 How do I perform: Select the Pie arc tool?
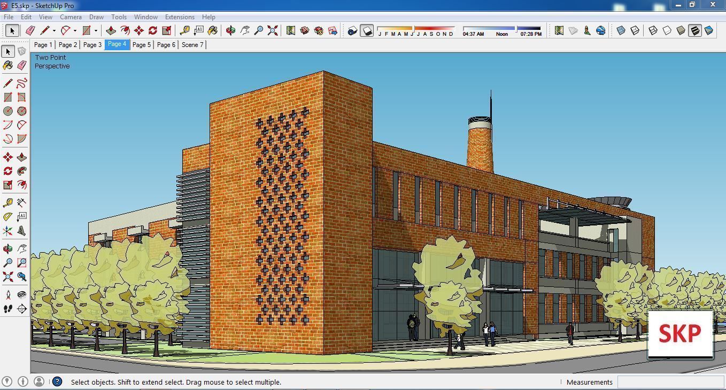click(x=22, y=139)
